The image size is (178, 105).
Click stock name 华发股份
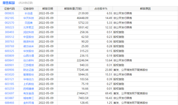click(29, 51)
